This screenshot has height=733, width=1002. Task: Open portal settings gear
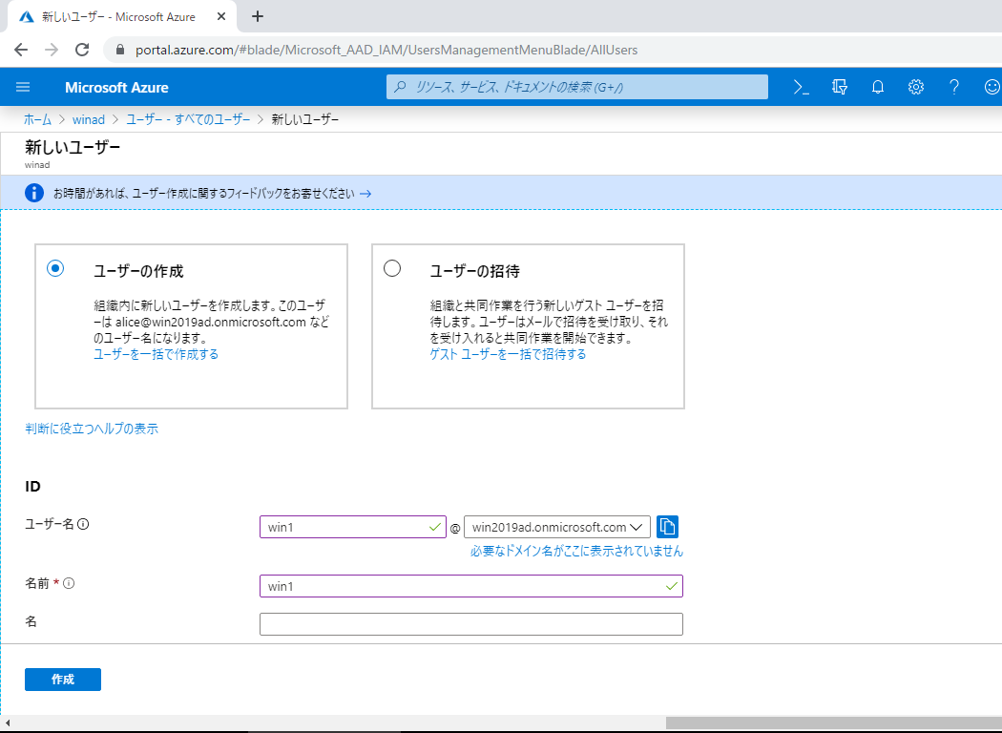[x=916, y=87]
